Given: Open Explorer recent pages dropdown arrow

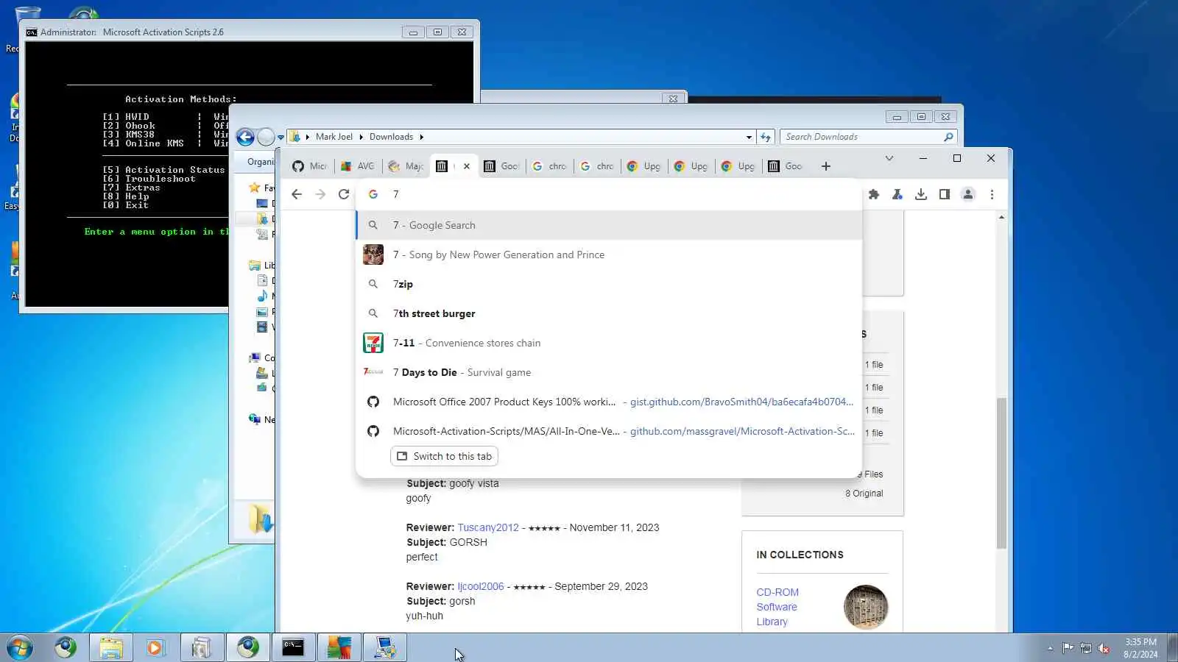Looking at the screenshot, I should click(281, 138).
